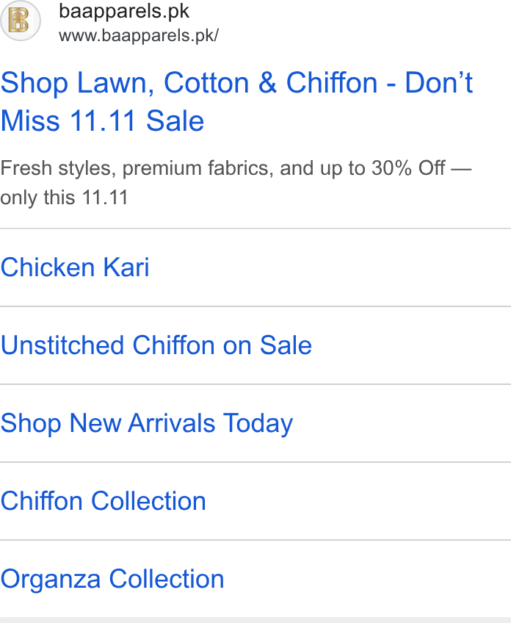Click the "30% Off" text in description
This screenshot has width=511, height=623.
click(x=408, y=168)
